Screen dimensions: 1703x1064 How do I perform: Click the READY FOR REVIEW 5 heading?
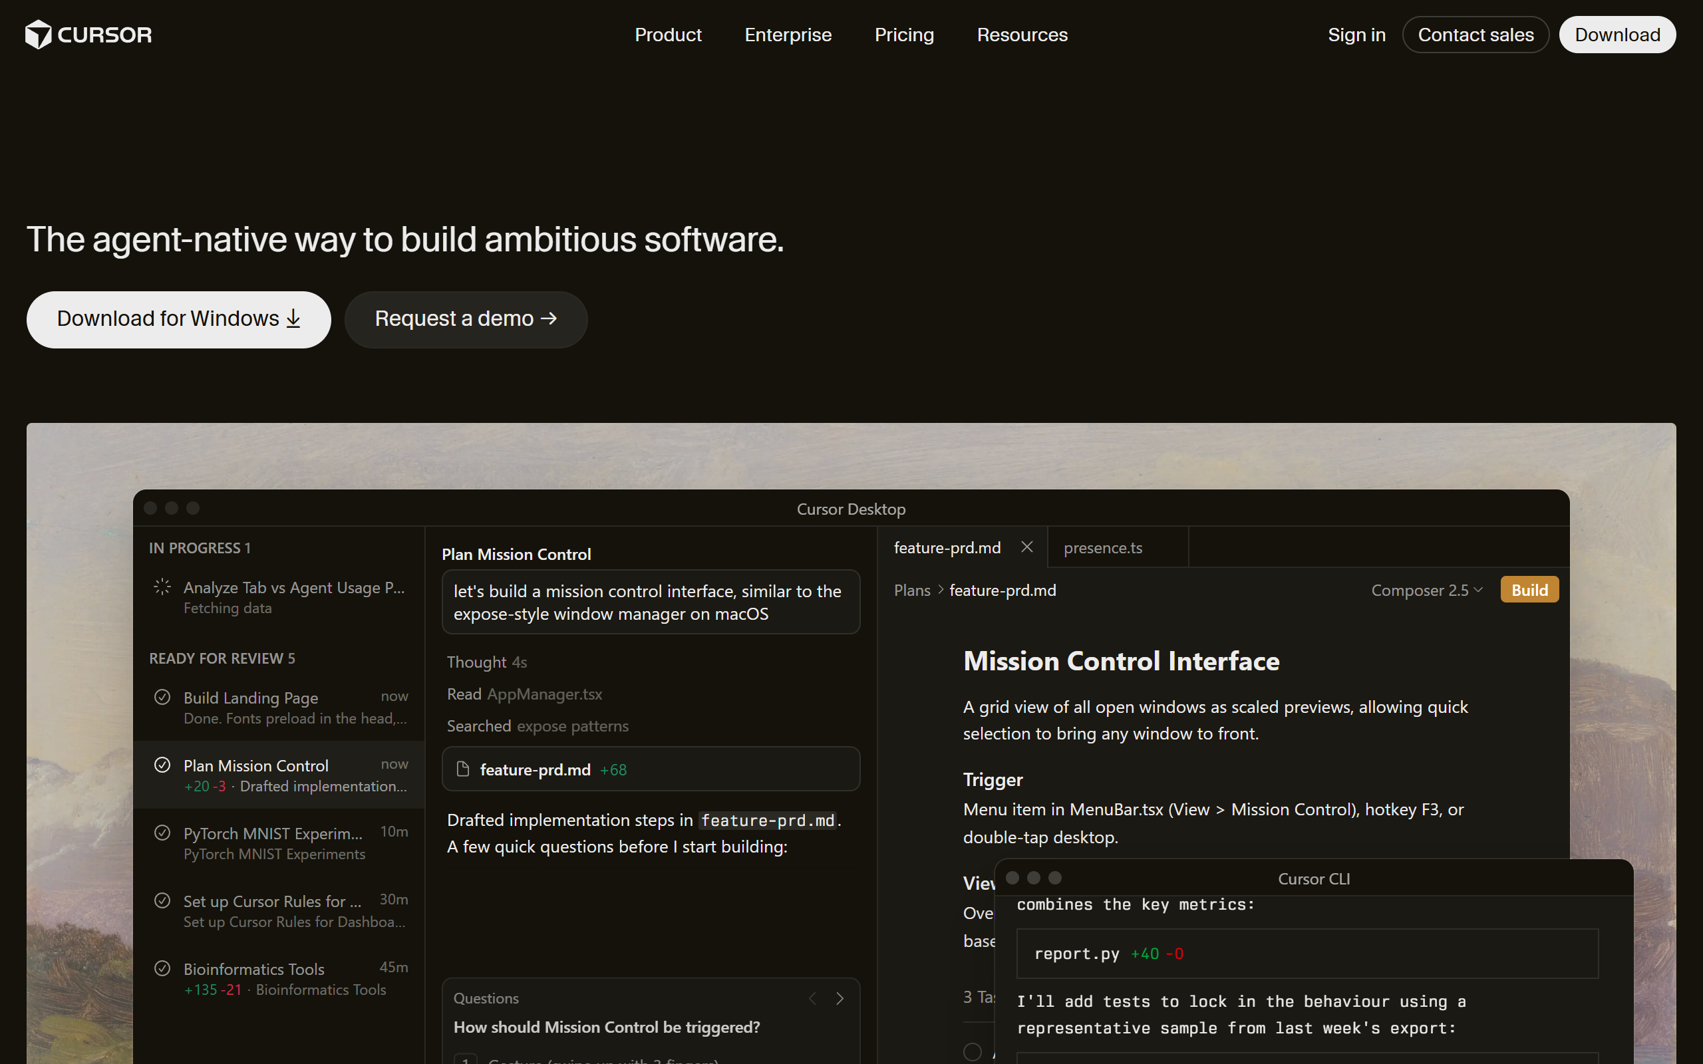222,658
